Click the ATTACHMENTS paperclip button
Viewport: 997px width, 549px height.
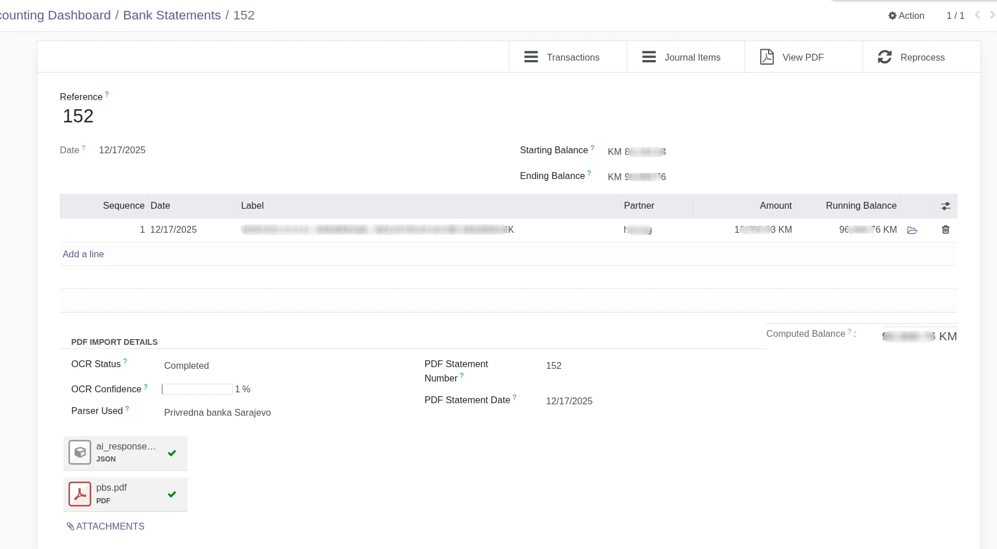pyautogui.click(x=105, y=527)
